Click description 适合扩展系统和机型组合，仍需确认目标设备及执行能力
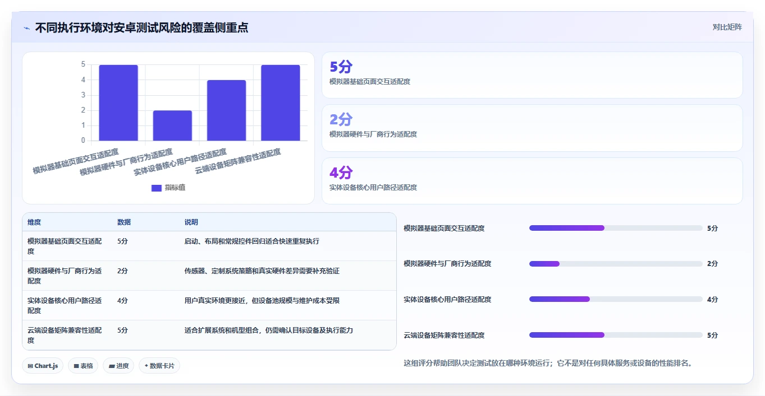 pyautogui.click(x=269, y=330)
